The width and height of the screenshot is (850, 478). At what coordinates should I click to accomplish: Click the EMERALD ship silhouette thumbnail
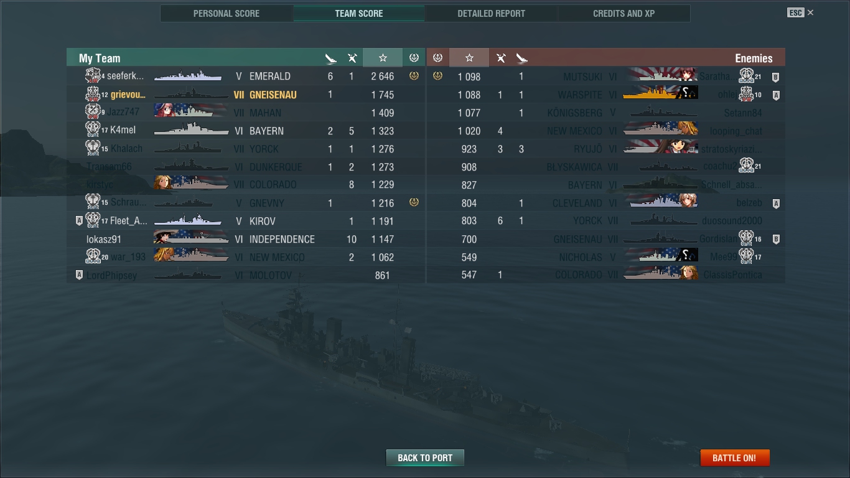coord(188,76)
